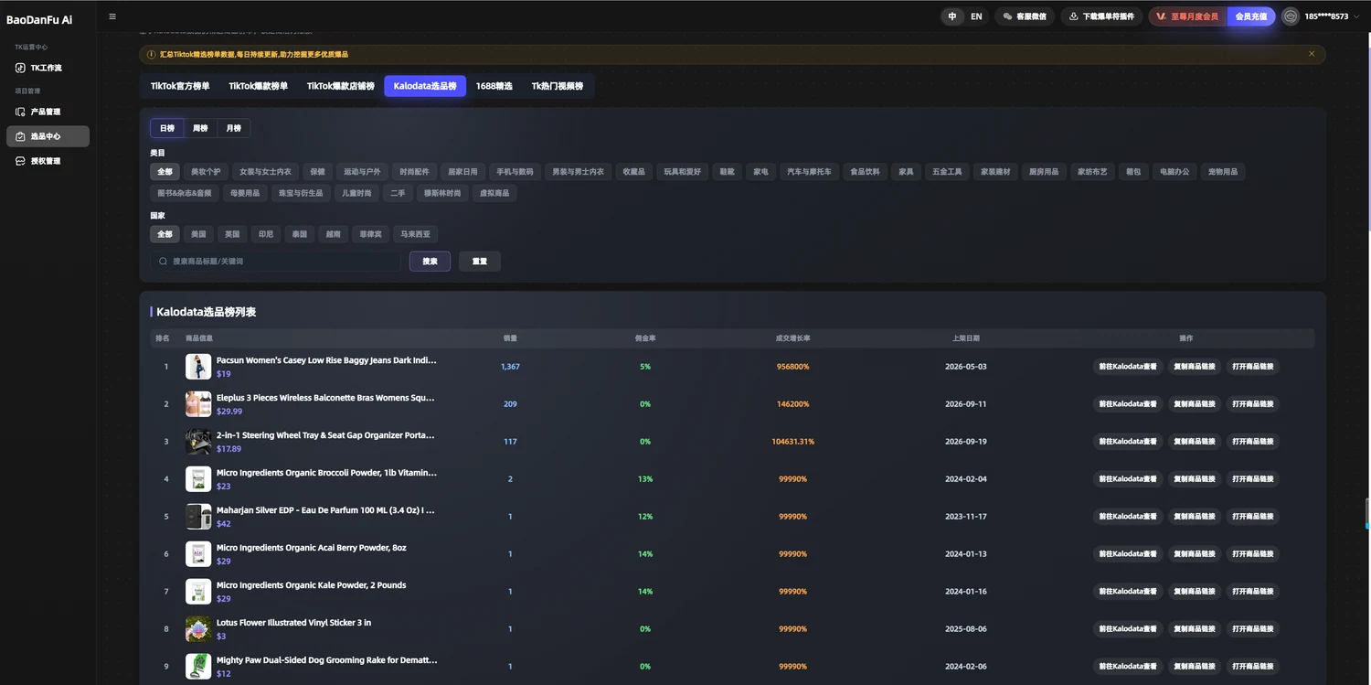Switch language to 中
Image resolution: width=1371 pixels, height=685 pixels.
952,16
